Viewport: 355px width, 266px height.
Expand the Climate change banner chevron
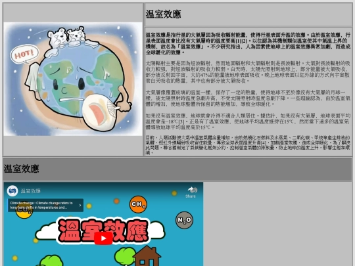click(80, 206)
